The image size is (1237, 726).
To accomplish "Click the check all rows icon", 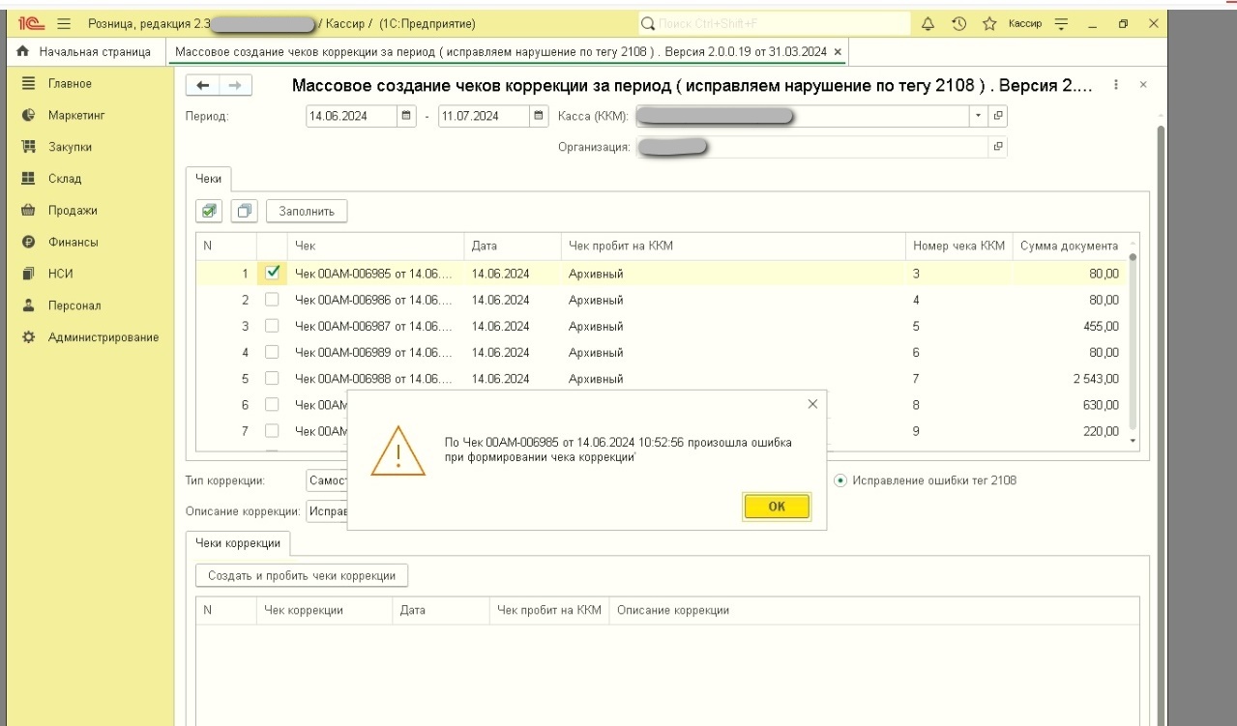I will pyautogui.click(x=209, y=210).
